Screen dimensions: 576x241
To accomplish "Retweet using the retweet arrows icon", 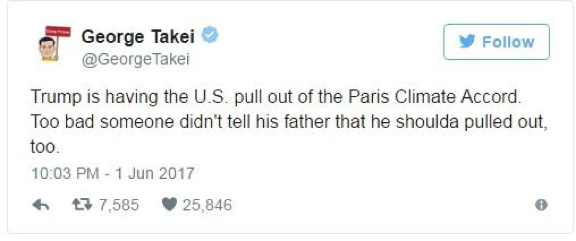I will coord(81,205).
